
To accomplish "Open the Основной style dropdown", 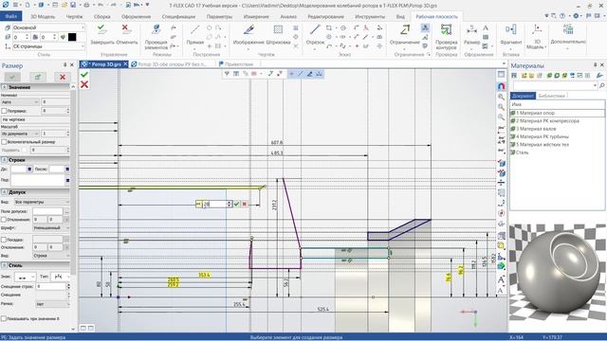I will (x=48, y=27).
